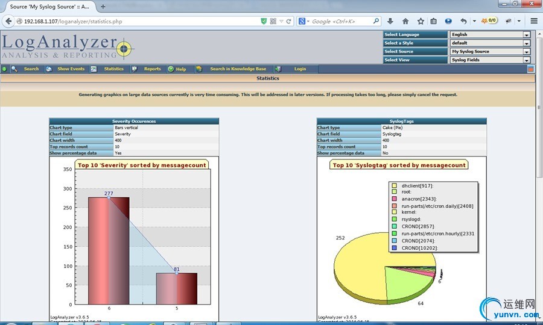Click the green shield icon in address bar

264,21
